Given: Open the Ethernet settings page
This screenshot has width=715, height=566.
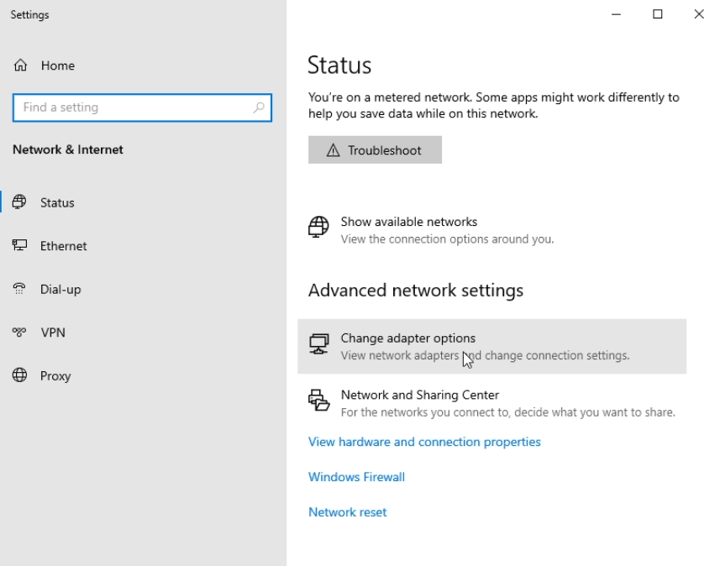Looking at the screenshot, I should (63, 246).
